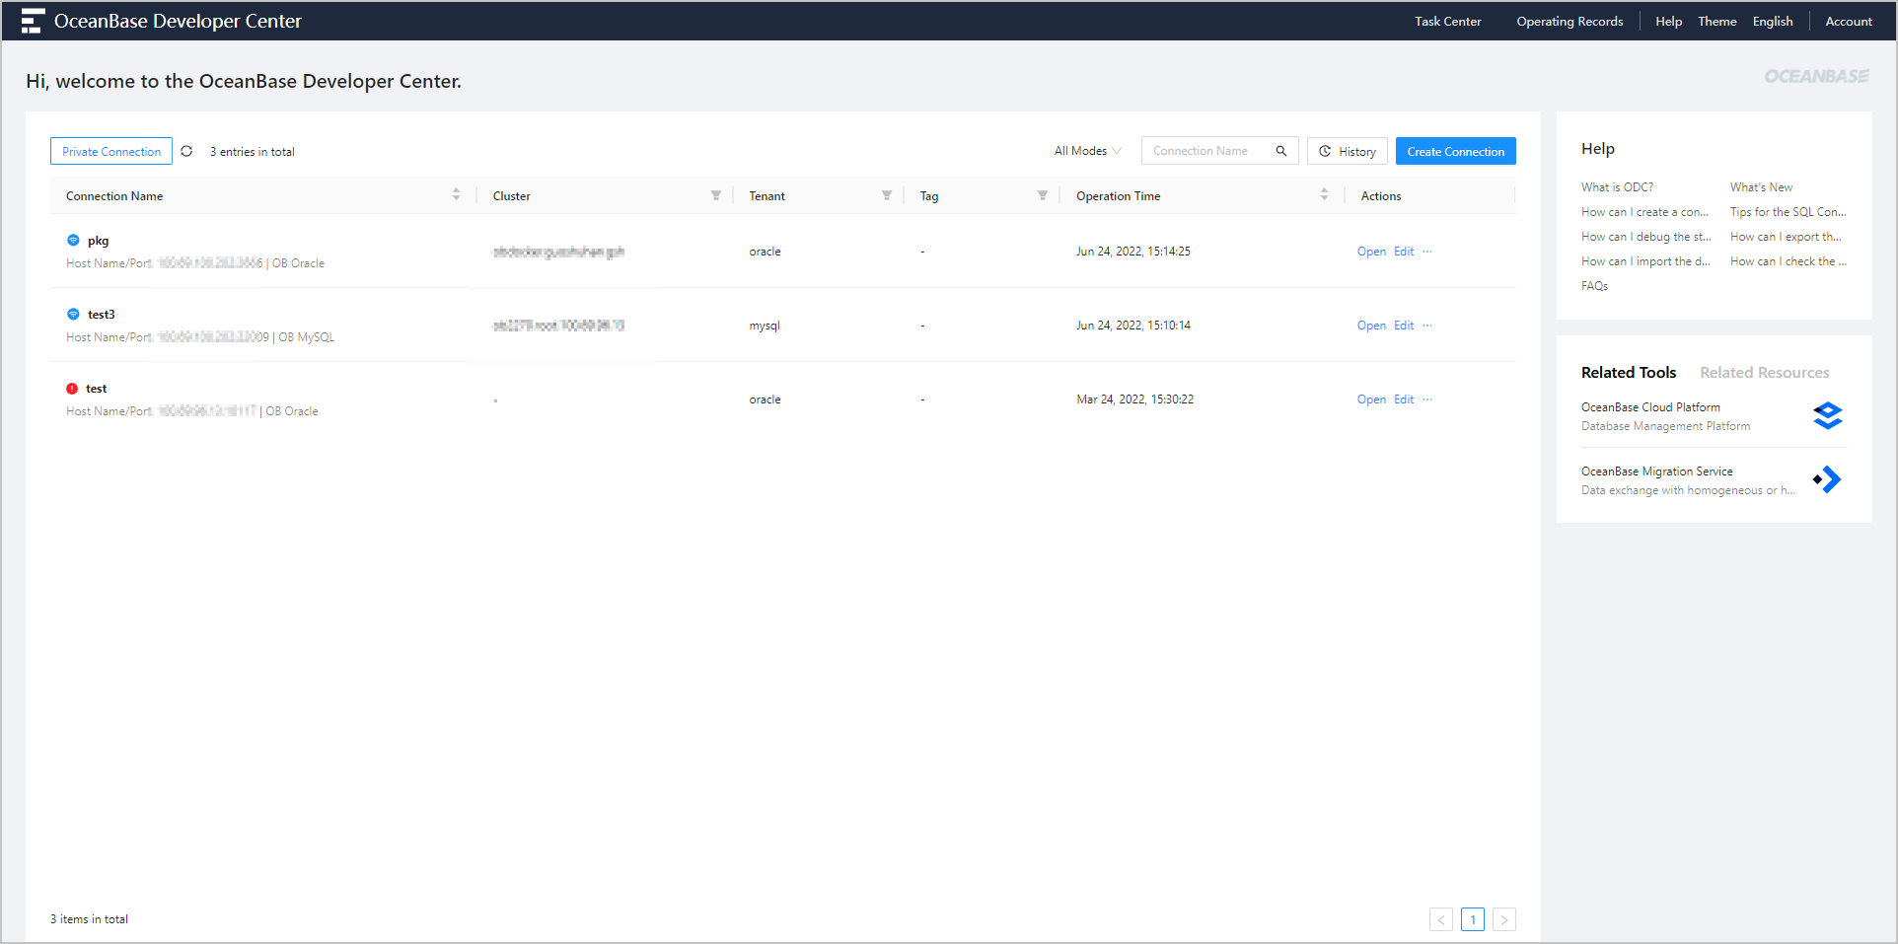Open Task Center from top bar
The height and width of the screenshot is (944, 1898).
point(1447,21)
